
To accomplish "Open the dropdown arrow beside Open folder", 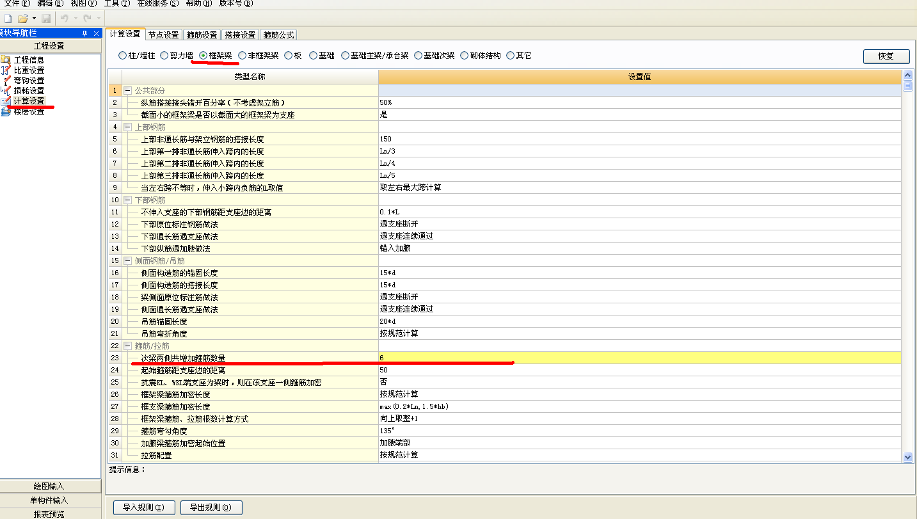I will point(34,19).
